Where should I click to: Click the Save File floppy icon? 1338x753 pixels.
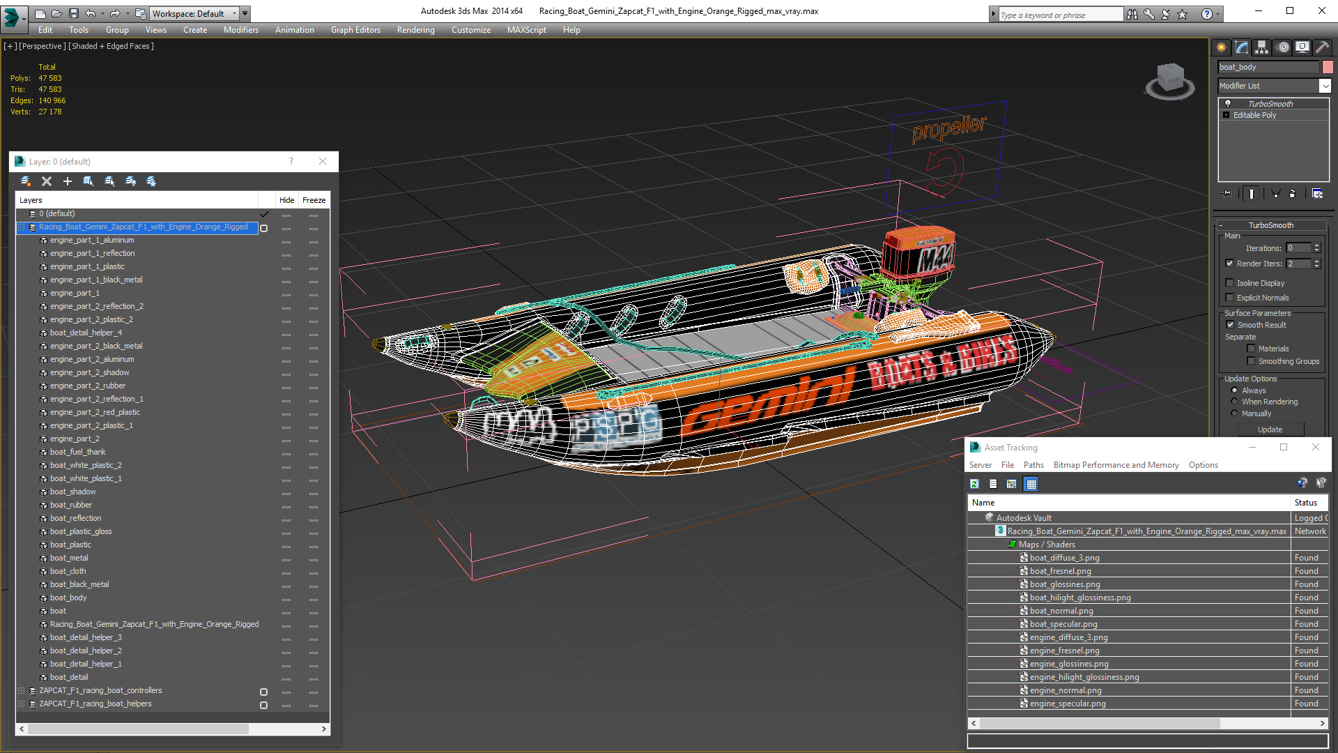point(73,13)
